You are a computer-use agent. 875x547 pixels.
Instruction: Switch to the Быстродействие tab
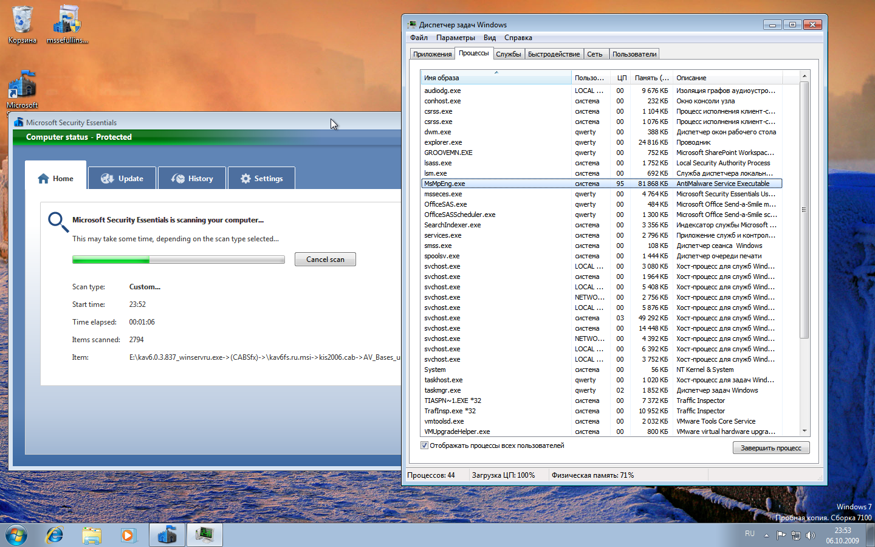(x=554, y=54)
